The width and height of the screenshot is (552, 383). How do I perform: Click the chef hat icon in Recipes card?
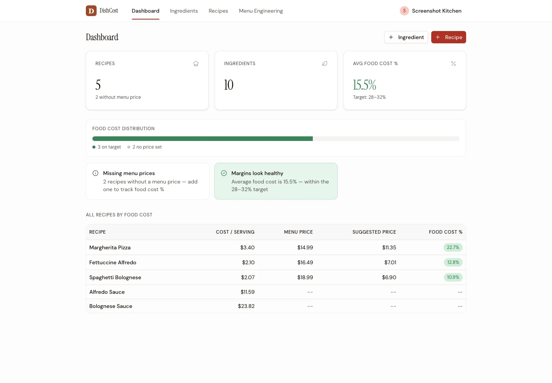[196, 64]
